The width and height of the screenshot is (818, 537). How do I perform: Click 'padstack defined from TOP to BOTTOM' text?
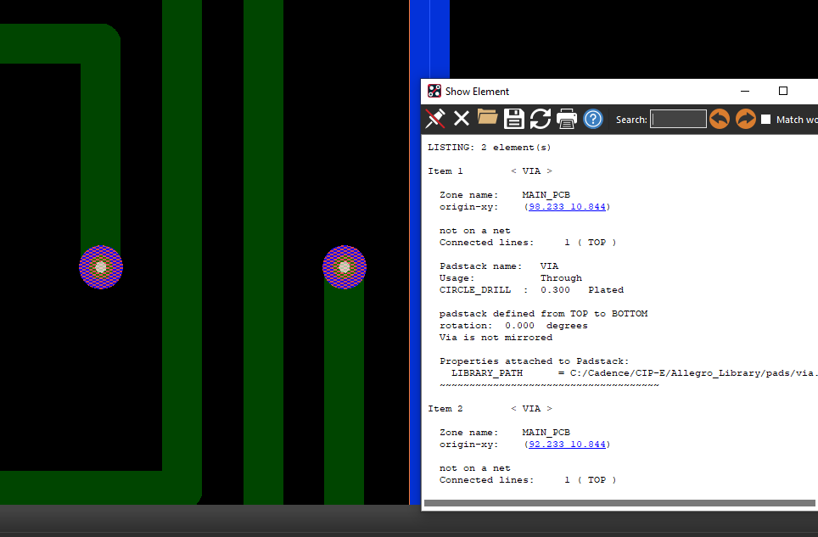click(x=544, y=314)
